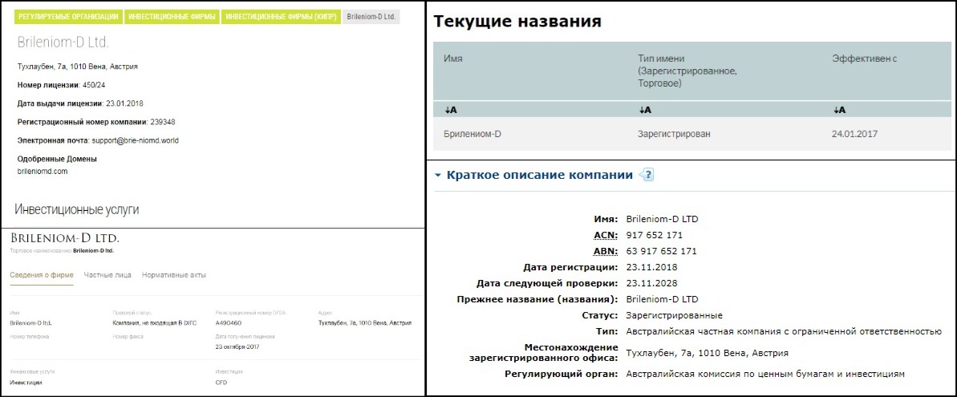Viewport: 957px width, 397px height.
Task: Open the approved domain brileniomd.com
Action: pos(42,172)
